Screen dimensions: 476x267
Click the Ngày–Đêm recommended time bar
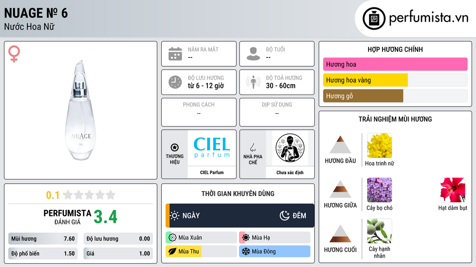point(240,216)
